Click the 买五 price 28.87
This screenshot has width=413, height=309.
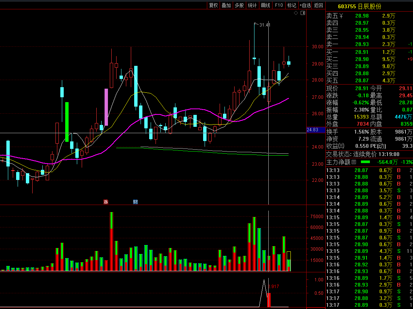pos(362,81)
